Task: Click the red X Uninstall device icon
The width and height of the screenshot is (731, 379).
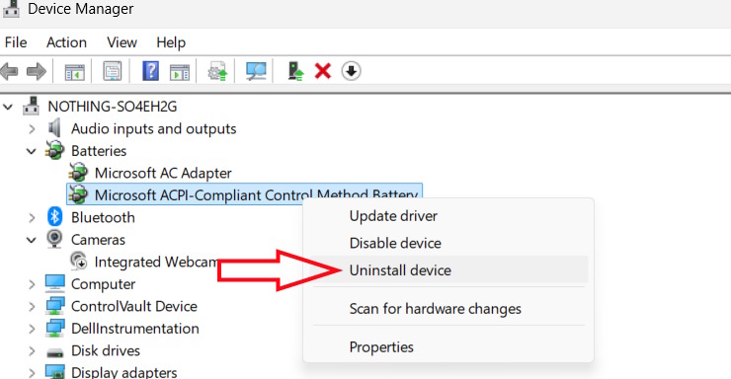Action: pos(323,71)
